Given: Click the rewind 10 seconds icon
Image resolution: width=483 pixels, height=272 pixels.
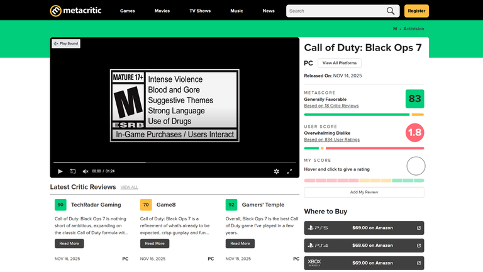Looking at the screenshot, I should [73, 171].
